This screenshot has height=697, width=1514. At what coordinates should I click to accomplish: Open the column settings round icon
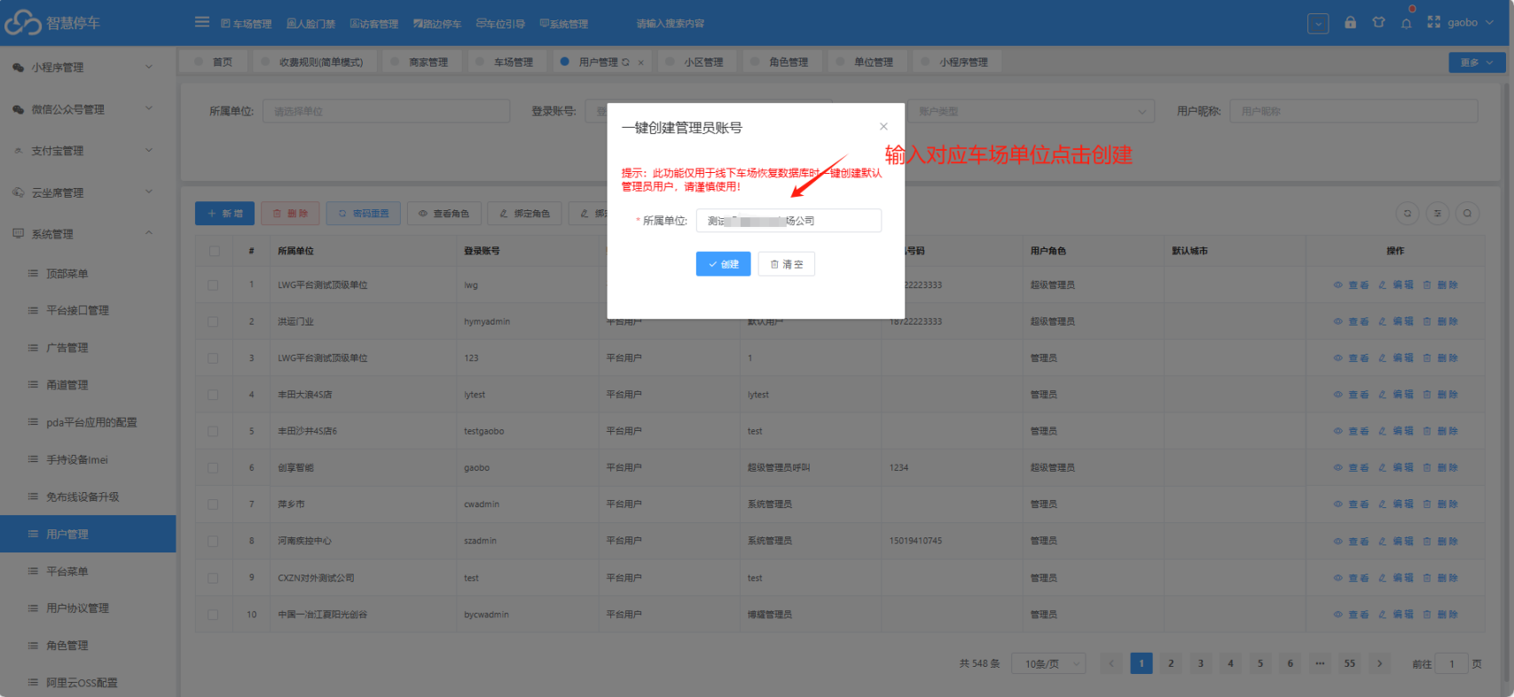point(1438,214)
